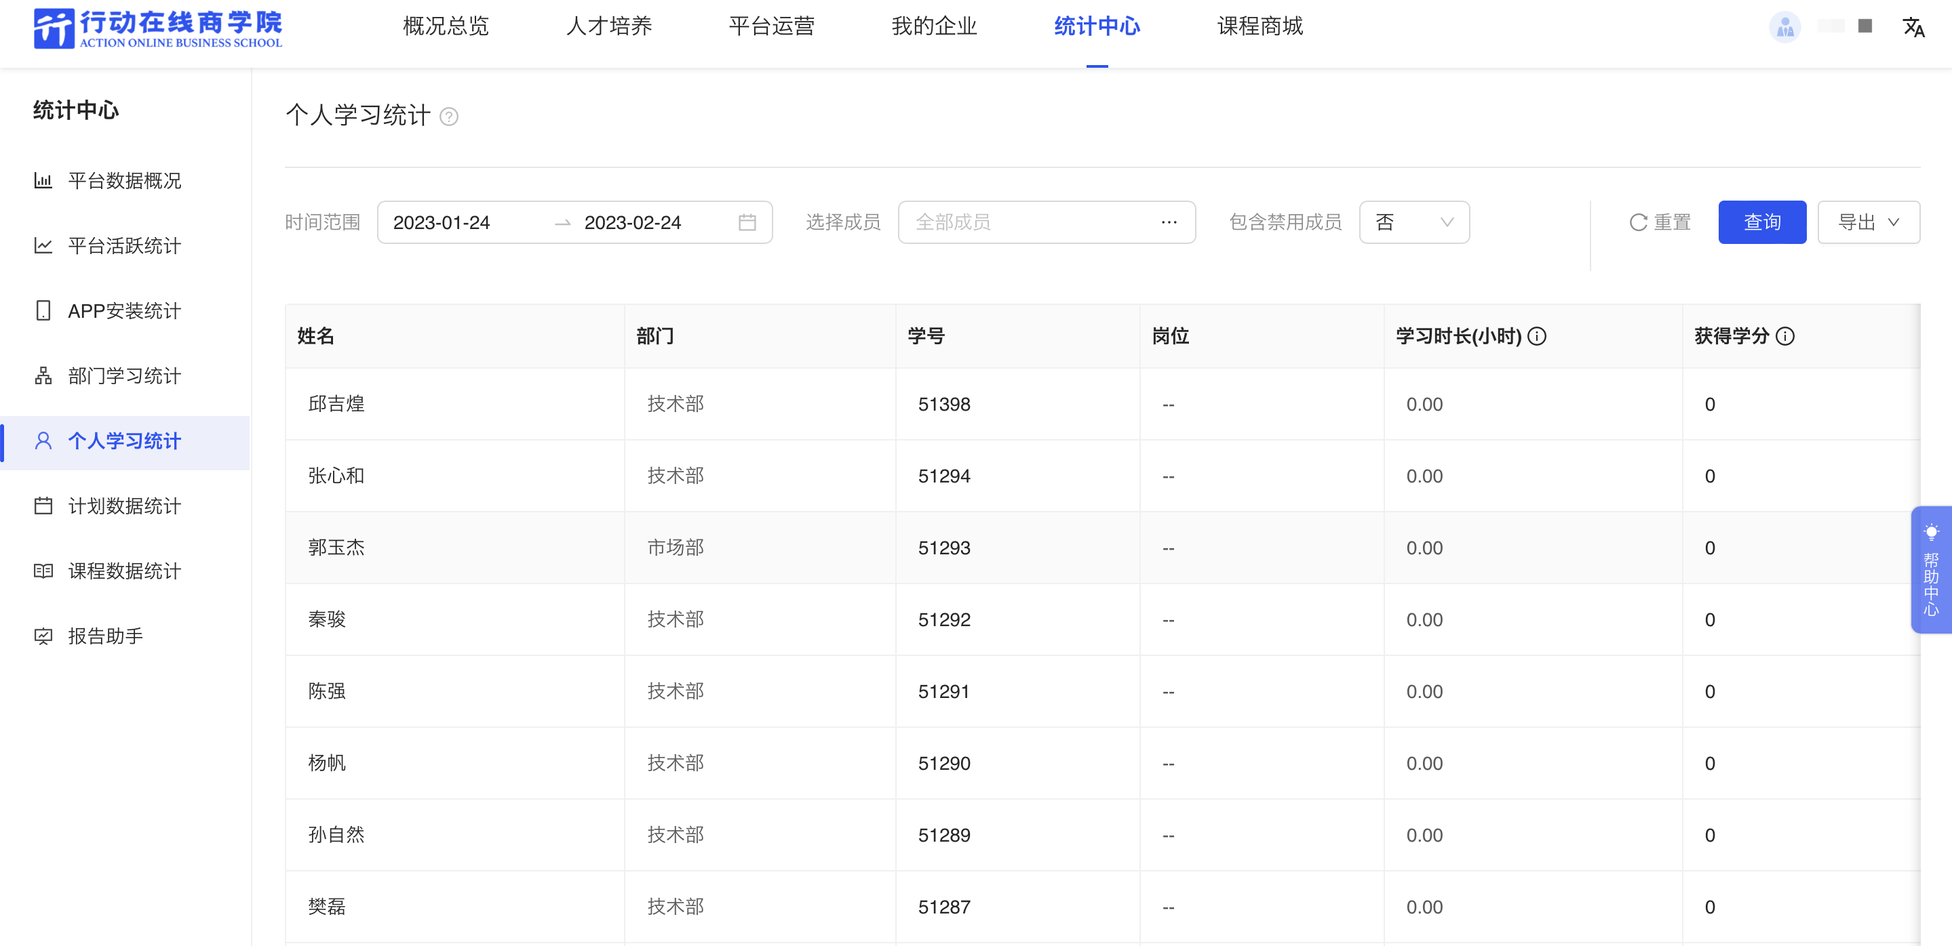Open 平台数据概况 in sidebar

[x=125, y=181]
